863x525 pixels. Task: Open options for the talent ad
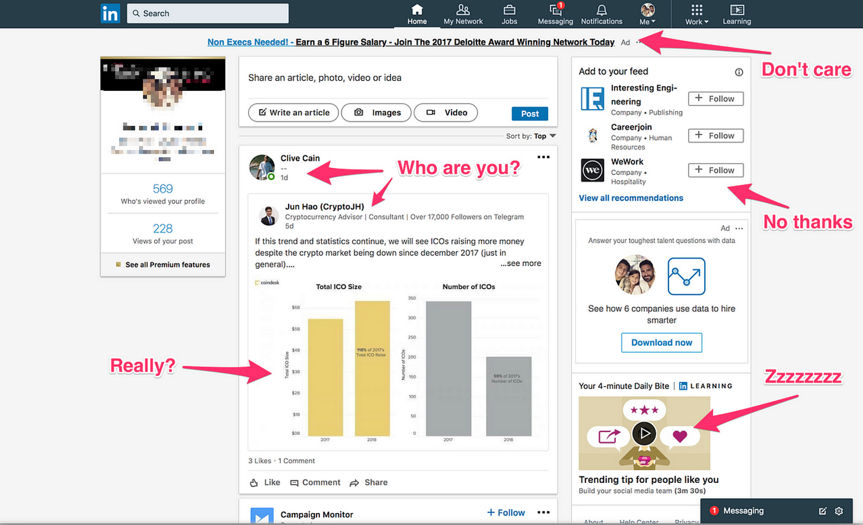[739, 228]
